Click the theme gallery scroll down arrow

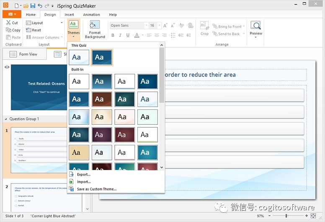tap(162, 167)
